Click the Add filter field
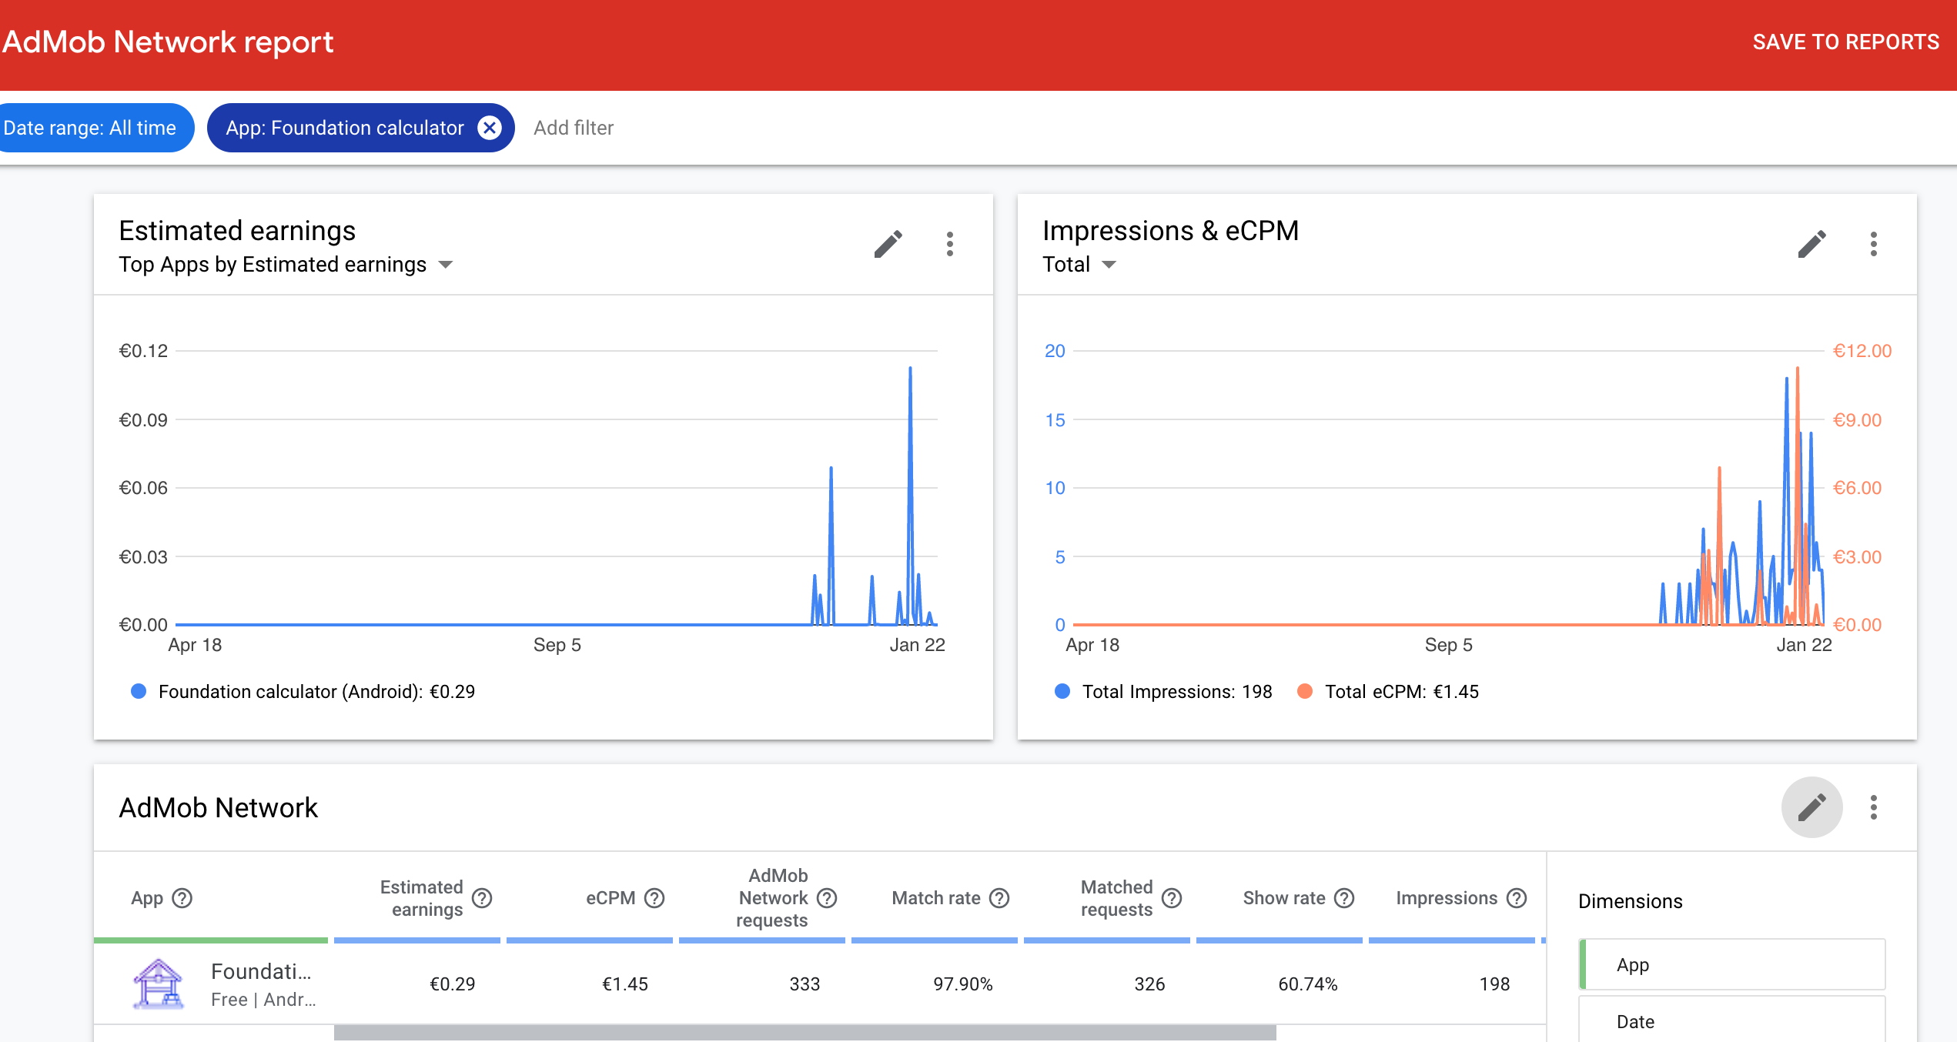This screenshot has width=1957, height=1042. pos(574,128)
